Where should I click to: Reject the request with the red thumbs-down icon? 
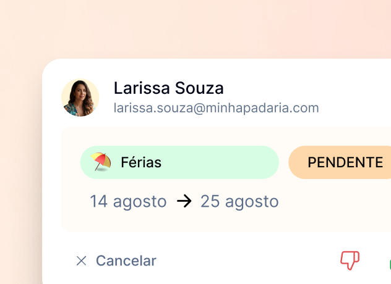(350, 261)
